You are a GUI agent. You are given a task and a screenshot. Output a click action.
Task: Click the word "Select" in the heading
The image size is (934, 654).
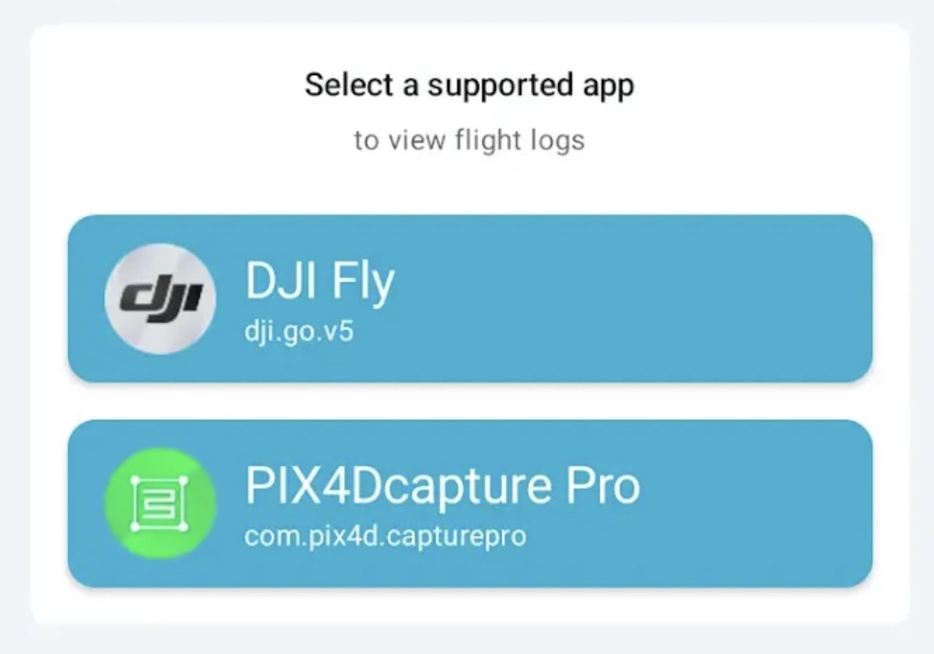(350, 86)
